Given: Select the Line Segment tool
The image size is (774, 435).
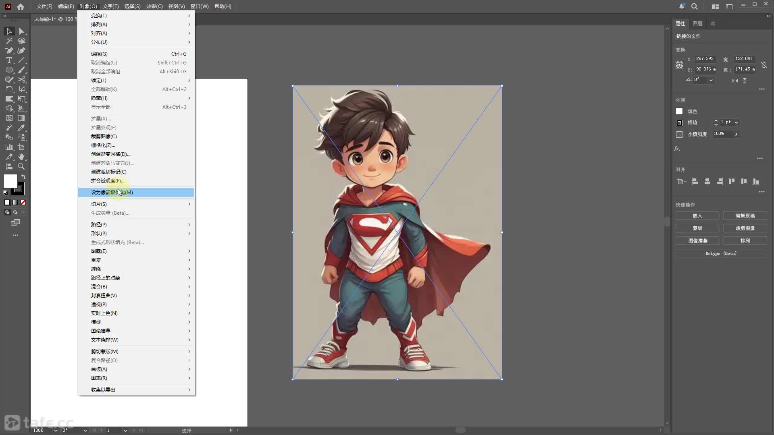Looking at the screenshot, I should click(x=22, y=60).
